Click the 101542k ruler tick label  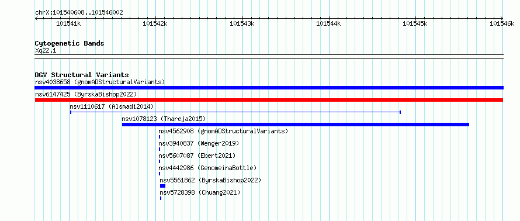[x=155, y=23]
